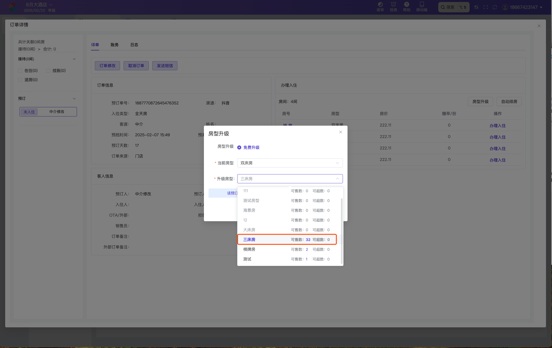Screen dimensions: 552x348
Task: Check the 在住(0) checkbox
Action: (x=20, y=71)
